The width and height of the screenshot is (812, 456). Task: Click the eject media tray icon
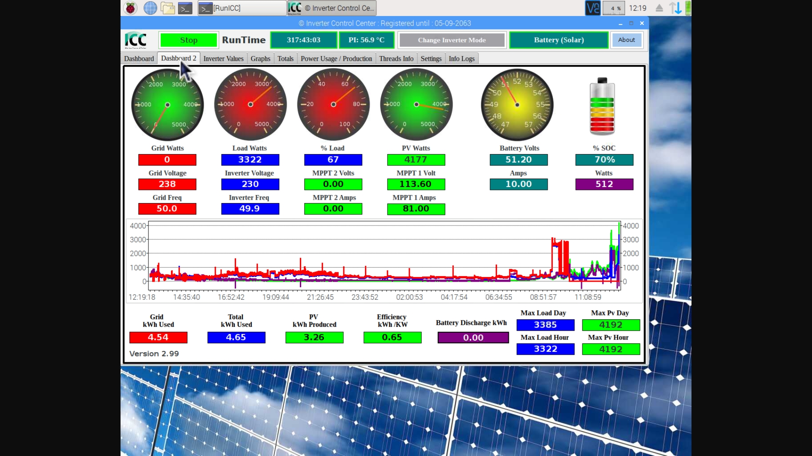pos(659,8)
